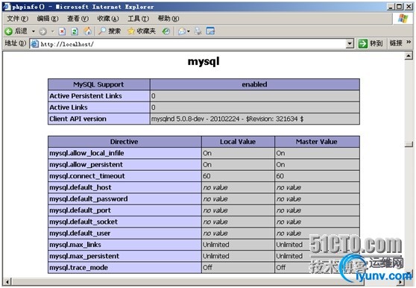Click the horizontal scrollbar left arrow
416x288 pixels.
point(7,282)
